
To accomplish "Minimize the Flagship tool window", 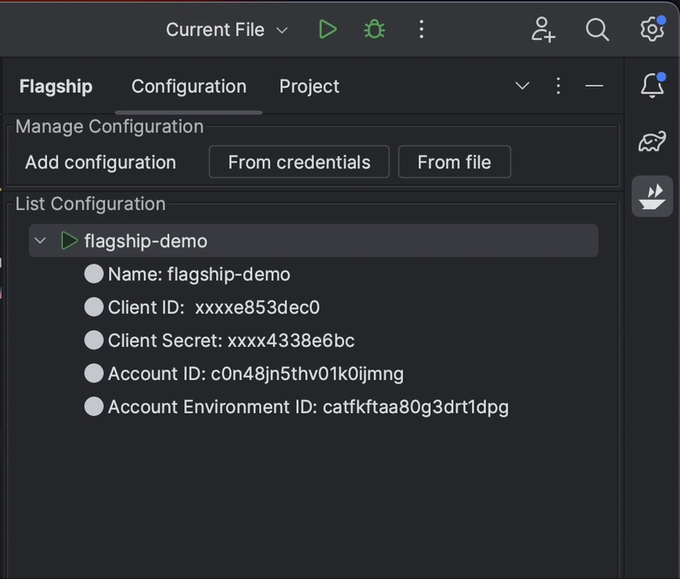I will (594, 86).
